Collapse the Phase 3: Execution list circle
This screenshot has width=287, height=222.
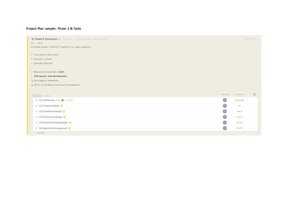[30, 39]
